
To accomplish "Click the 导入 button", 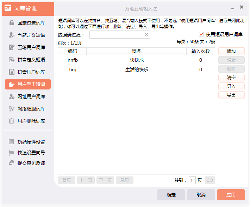I will coord(231,86).
